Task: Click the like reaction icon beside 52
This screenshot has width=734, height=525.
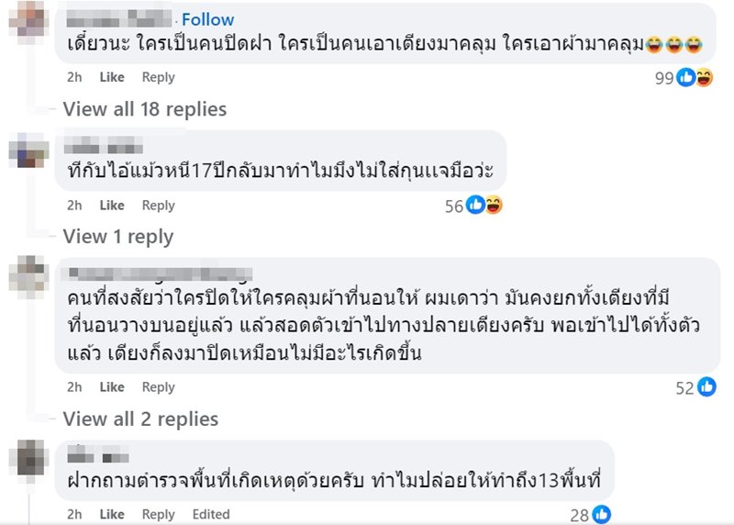Action: pyautogui.click(x=706, y=387)
